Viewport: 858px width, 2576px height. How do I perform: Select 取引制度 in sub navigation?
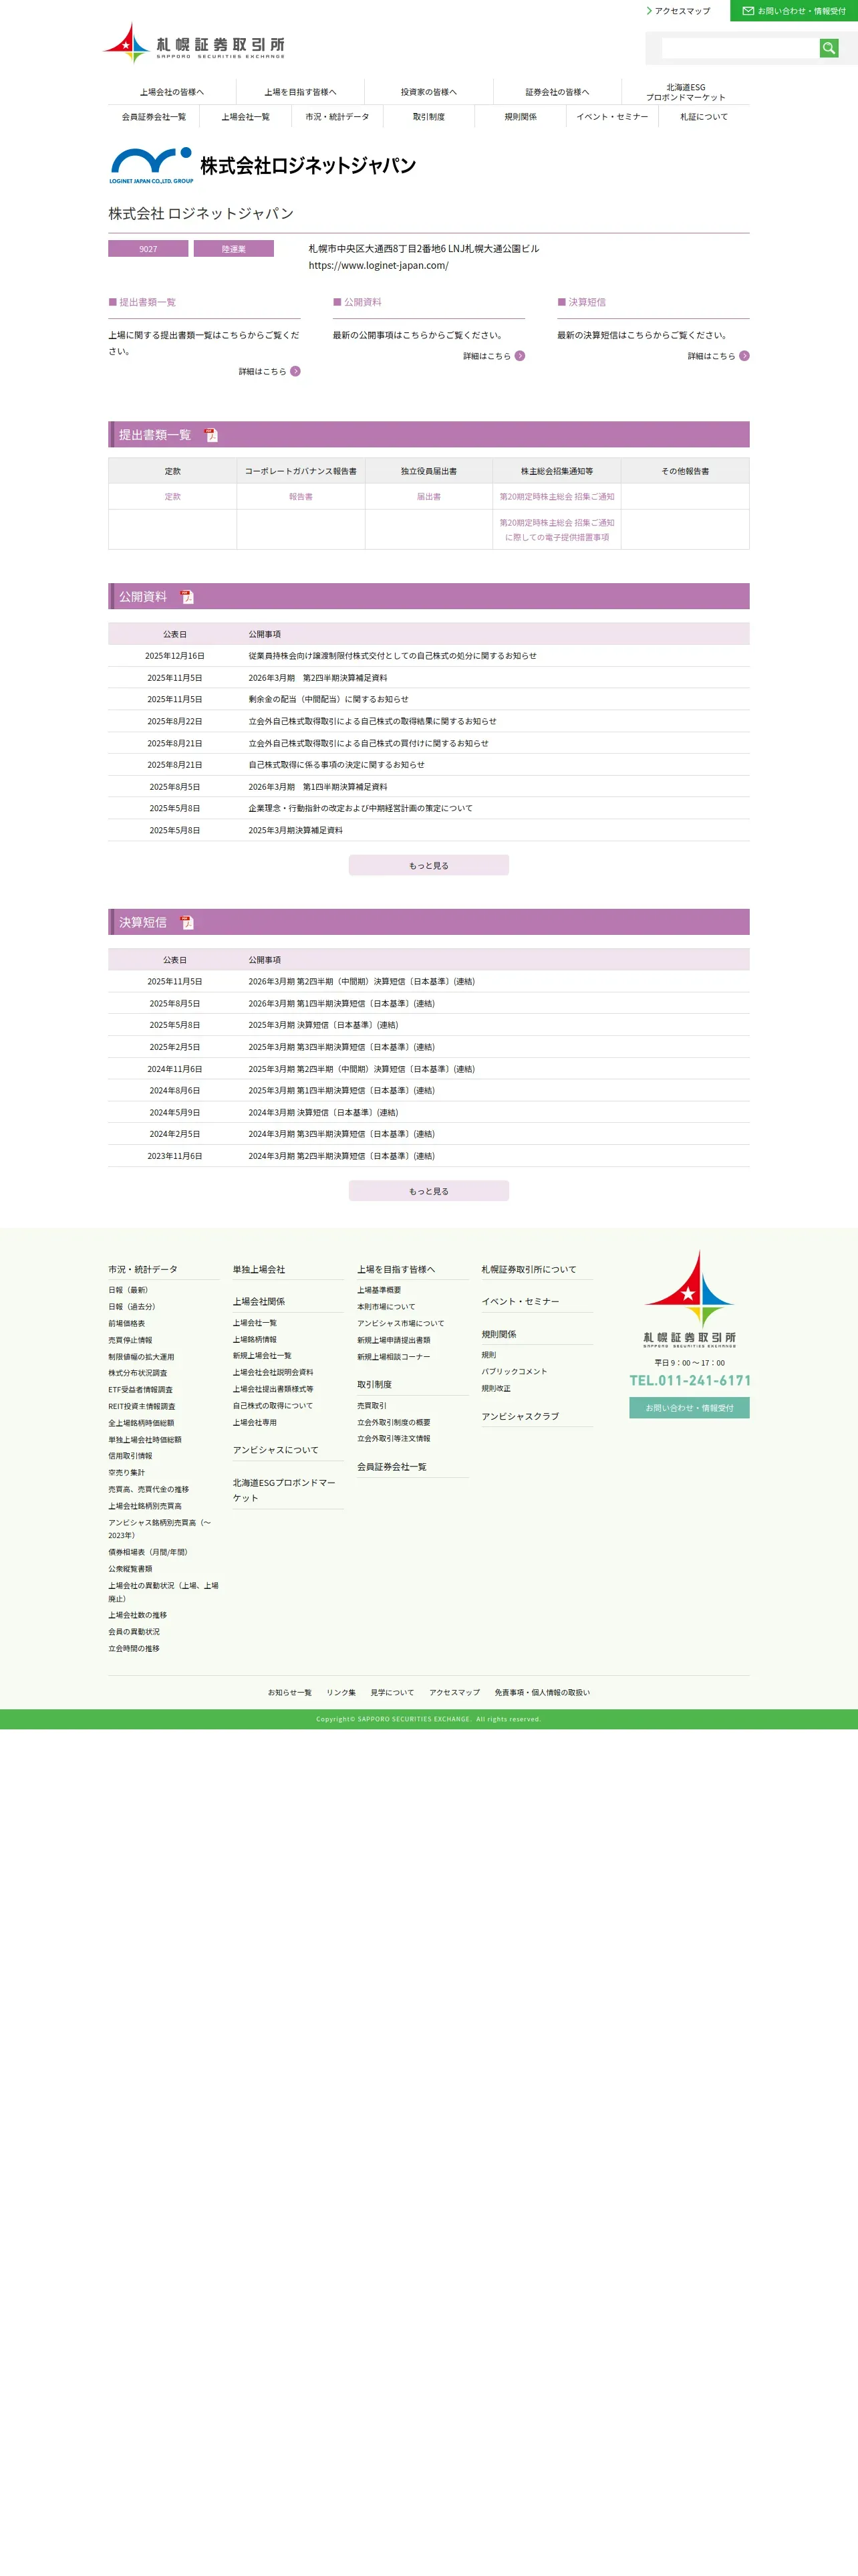[428, 117]
